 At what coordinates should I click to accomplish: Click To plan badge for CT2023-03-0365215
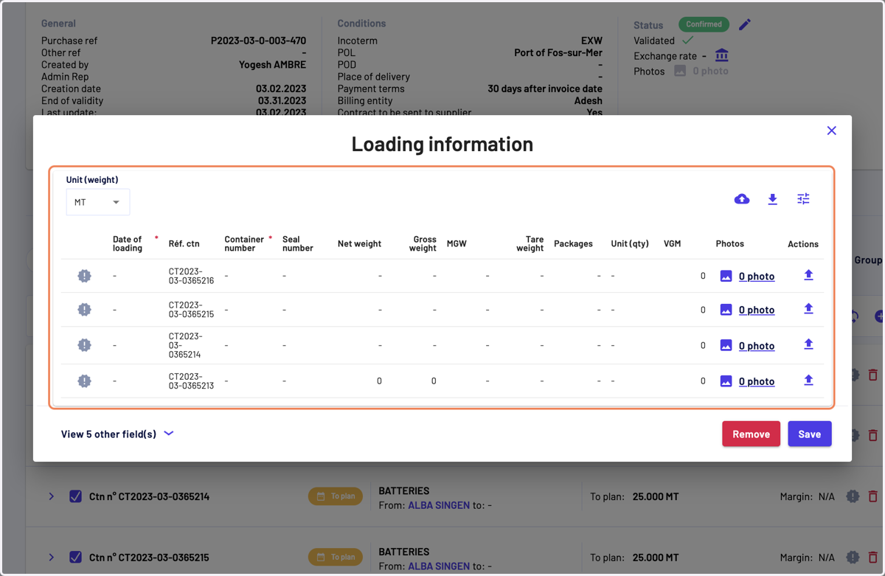(336, 557)
